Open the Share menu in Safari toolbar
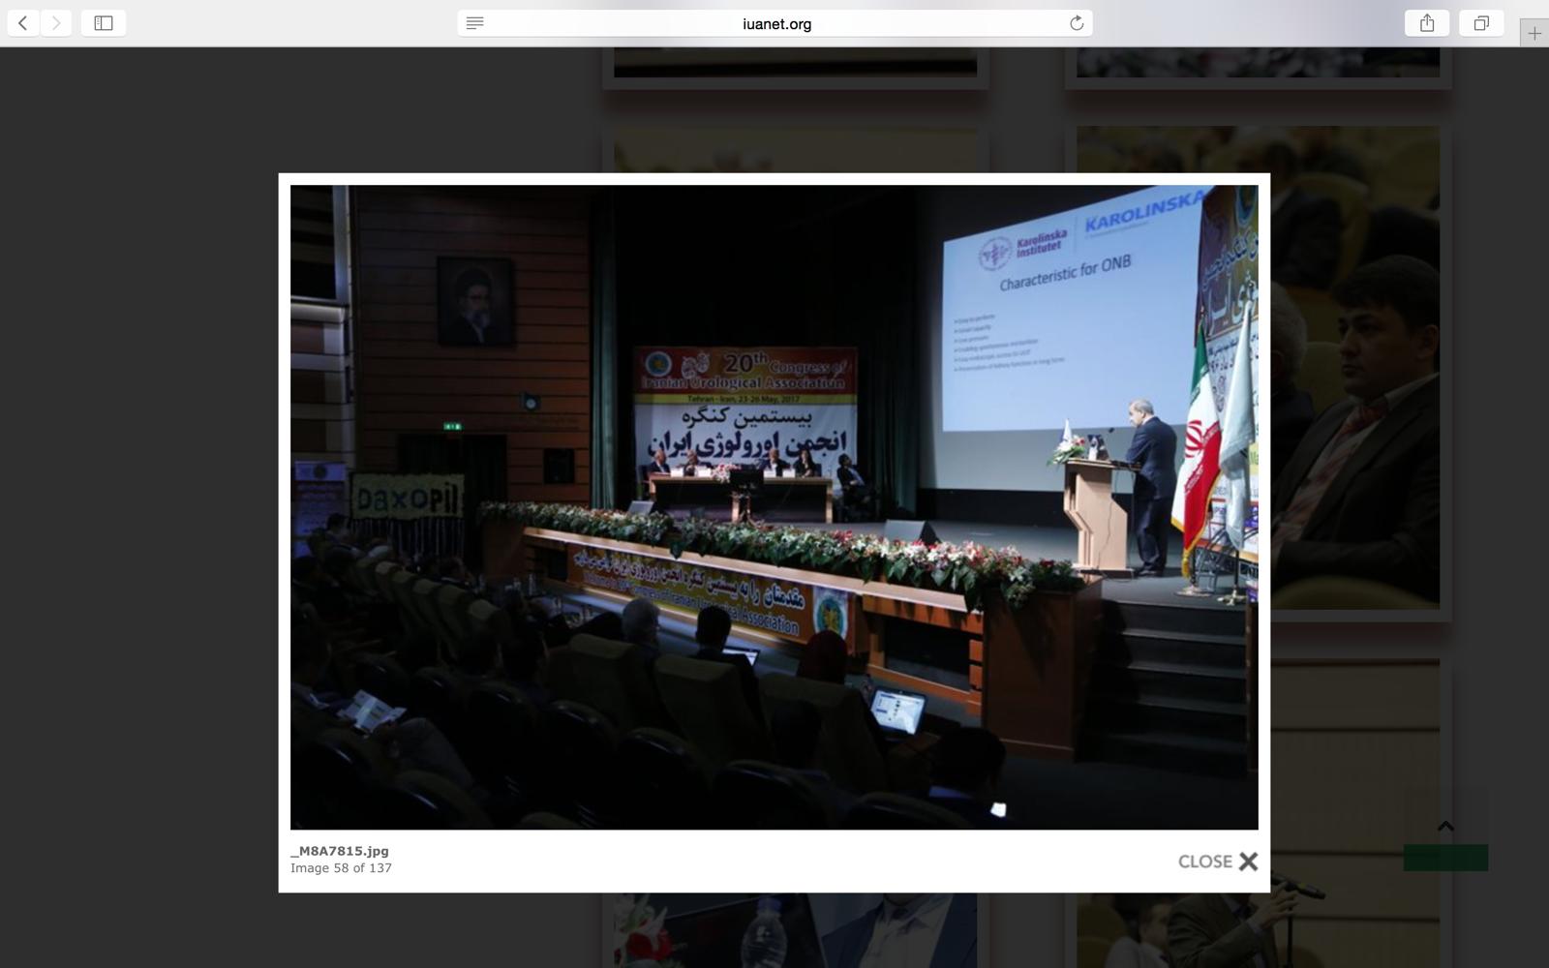Screen dimensions: 1549x968 click(x=1426, y=23)
